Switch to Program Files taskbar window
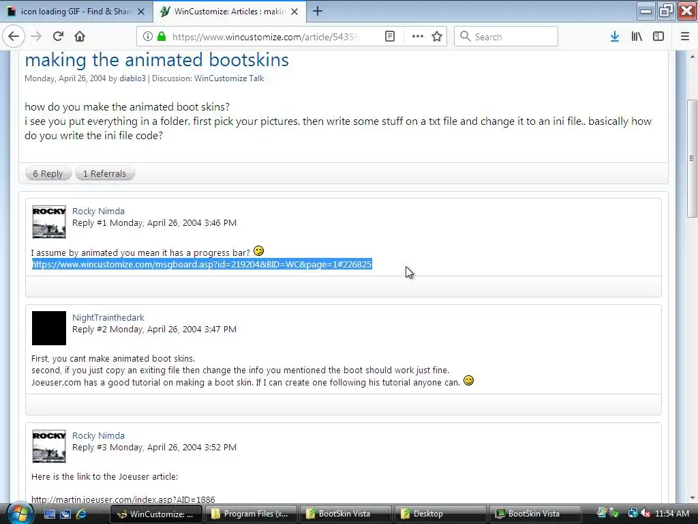 coord(251,514)
